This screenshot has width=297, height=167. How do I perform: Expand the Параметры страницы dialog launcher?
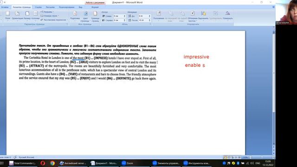coord(67,24)
